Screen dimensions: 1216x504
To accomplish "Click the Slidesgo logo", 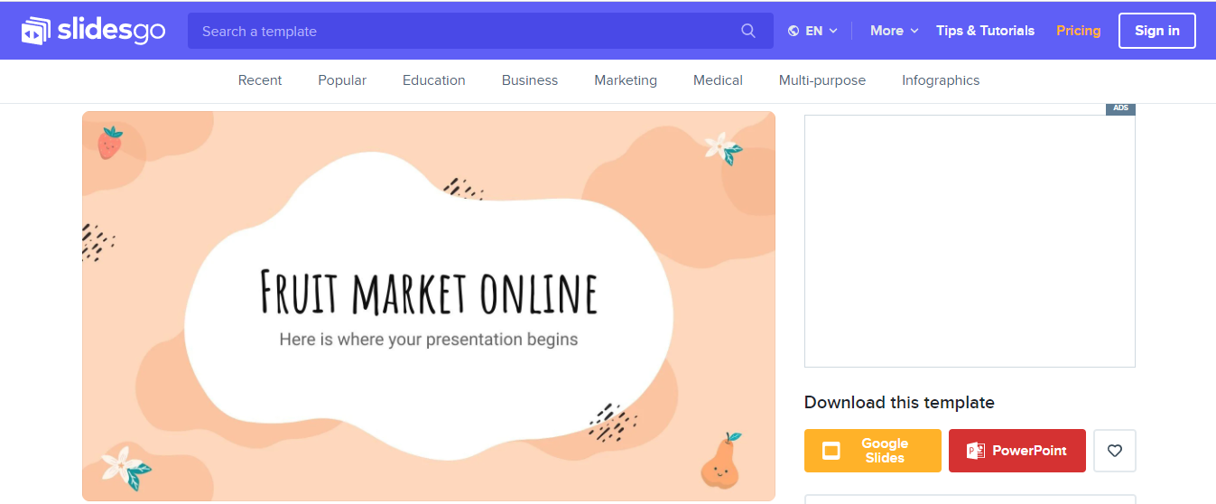I will pos(94,31).
